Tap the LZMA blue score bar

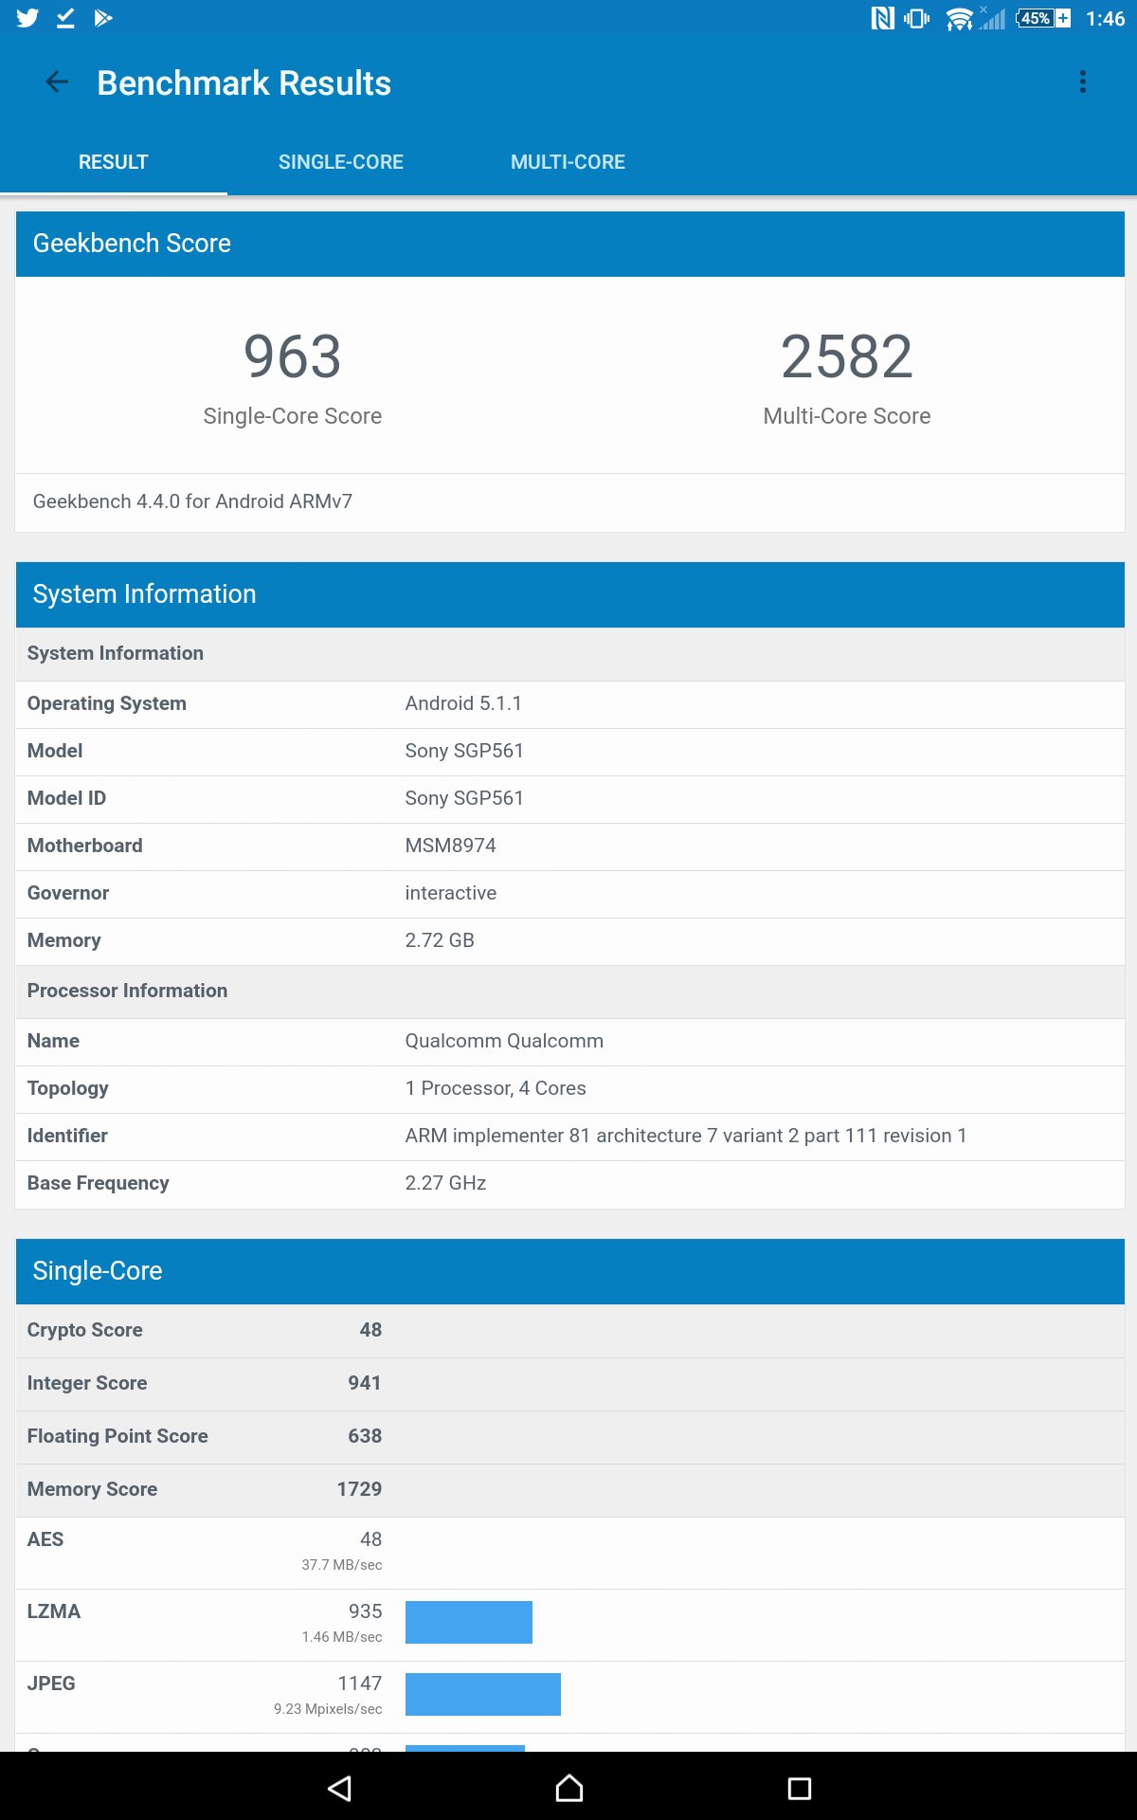click(x=469, y=1622)
